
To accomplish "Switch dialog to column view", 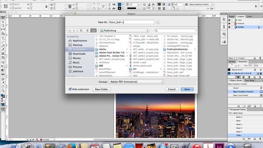I will [94, 30].
